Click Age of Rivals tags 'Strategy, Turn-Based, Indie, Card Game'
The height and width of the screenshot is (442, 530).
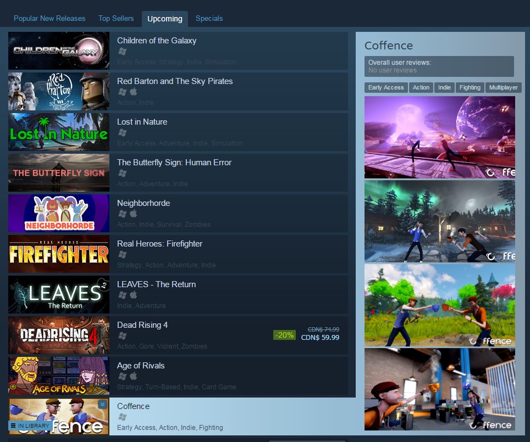tap(177, 387)
